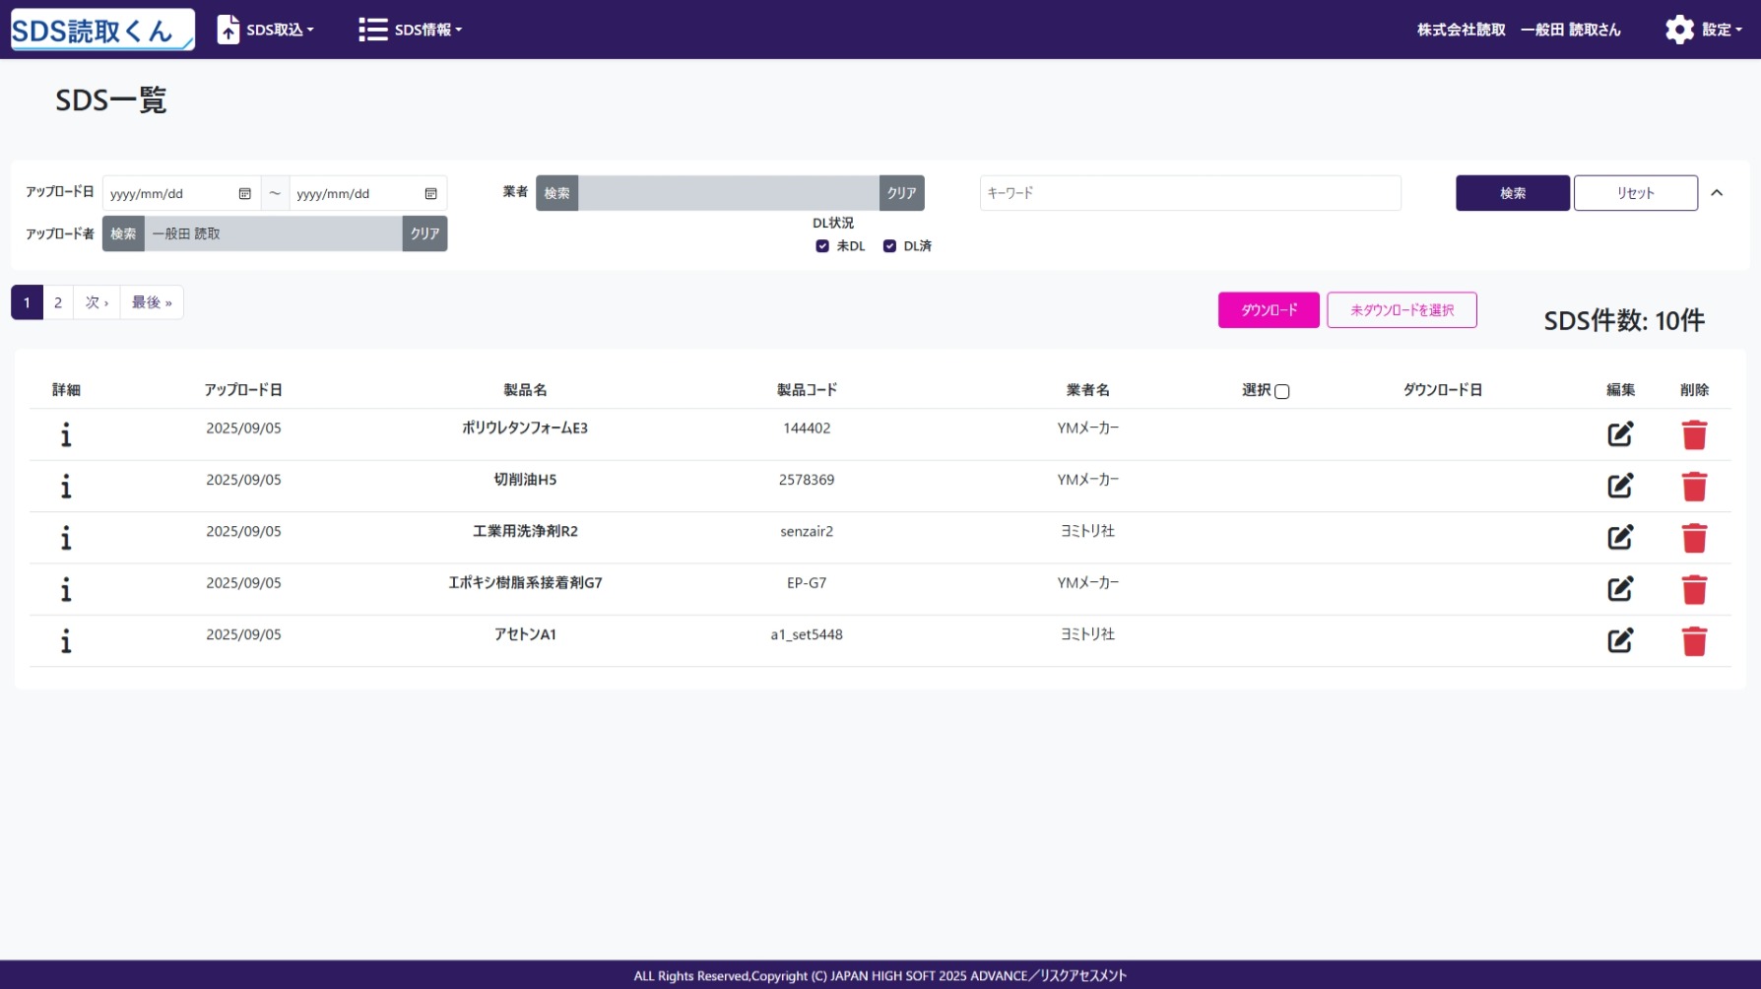Jump to the 最後 page
1761x989 pixels.
coord(152,302)
